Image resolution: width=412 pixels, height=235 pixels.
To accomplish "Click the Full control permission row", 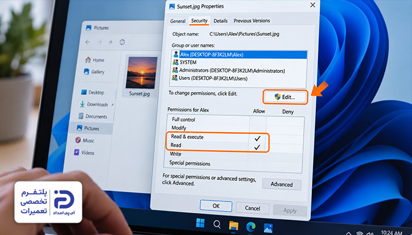I will point(235,120).
